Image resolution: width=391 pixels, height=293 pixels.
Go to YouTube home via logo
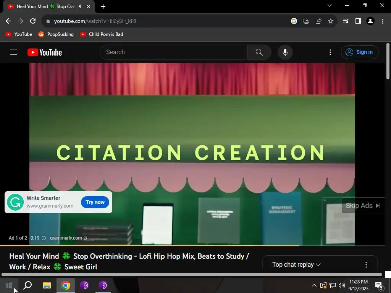45,52
